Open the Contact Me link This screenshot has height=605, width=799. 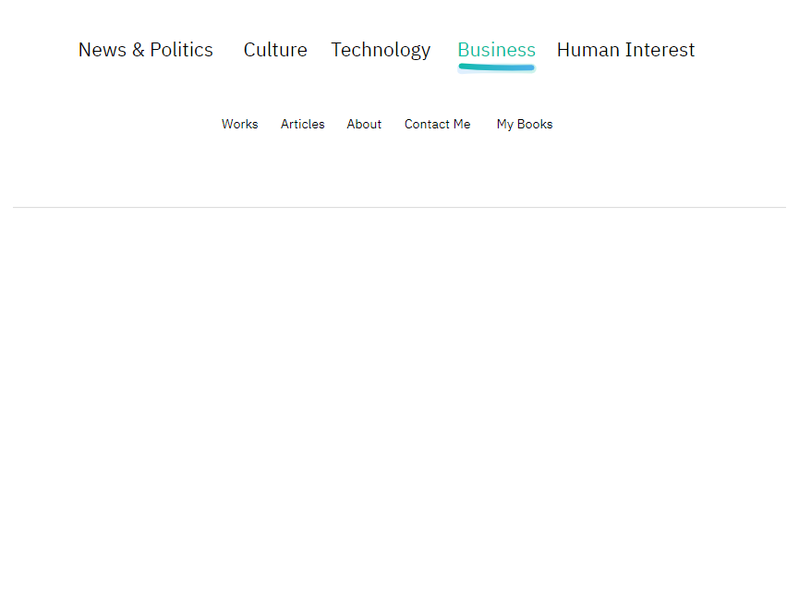pos(437,125)
